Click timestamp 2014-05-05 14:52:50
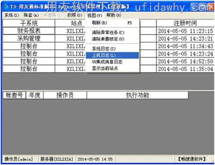The width and height of the screenshot is (215, 165). 185,61
